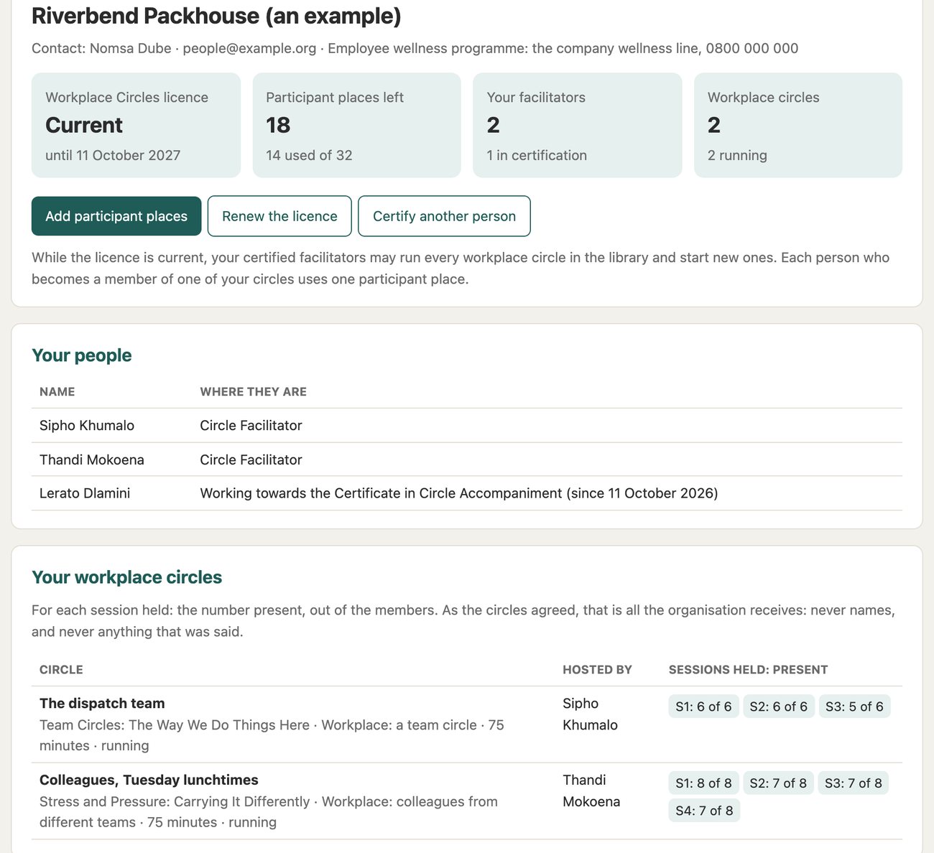The height and width of the screenshot is (853, 934).
Task: Click the Workplace circles summary card
Action: (798, 125)
